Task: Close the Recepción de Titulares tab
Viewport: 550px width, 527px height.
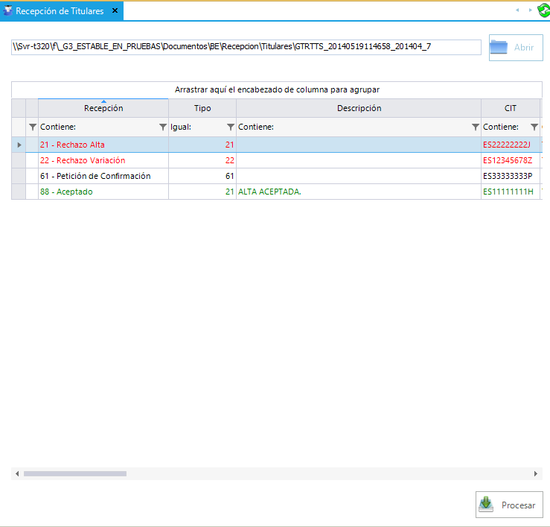Action: tap(115, 11)
